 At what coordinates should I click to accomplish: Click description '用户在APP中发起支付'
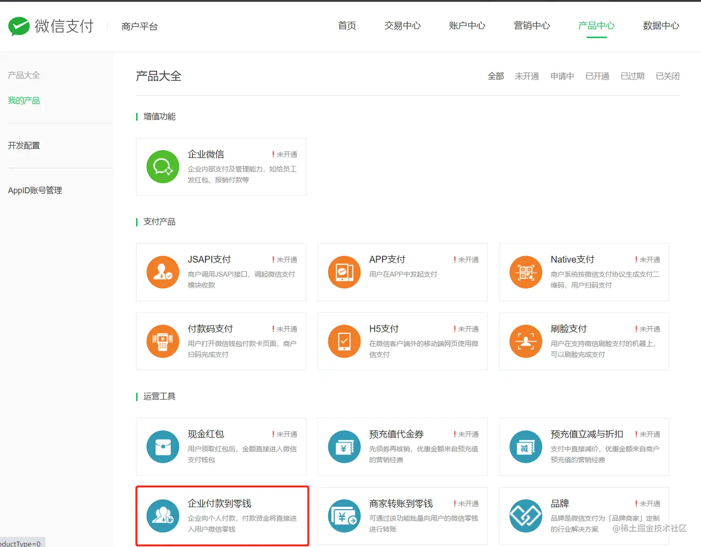[403, 274]
